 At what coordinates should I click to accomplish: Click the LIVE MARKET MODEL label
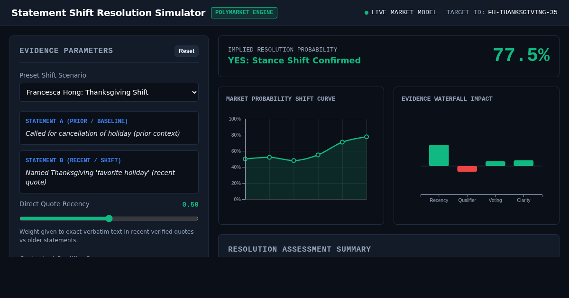pos(404,13)
